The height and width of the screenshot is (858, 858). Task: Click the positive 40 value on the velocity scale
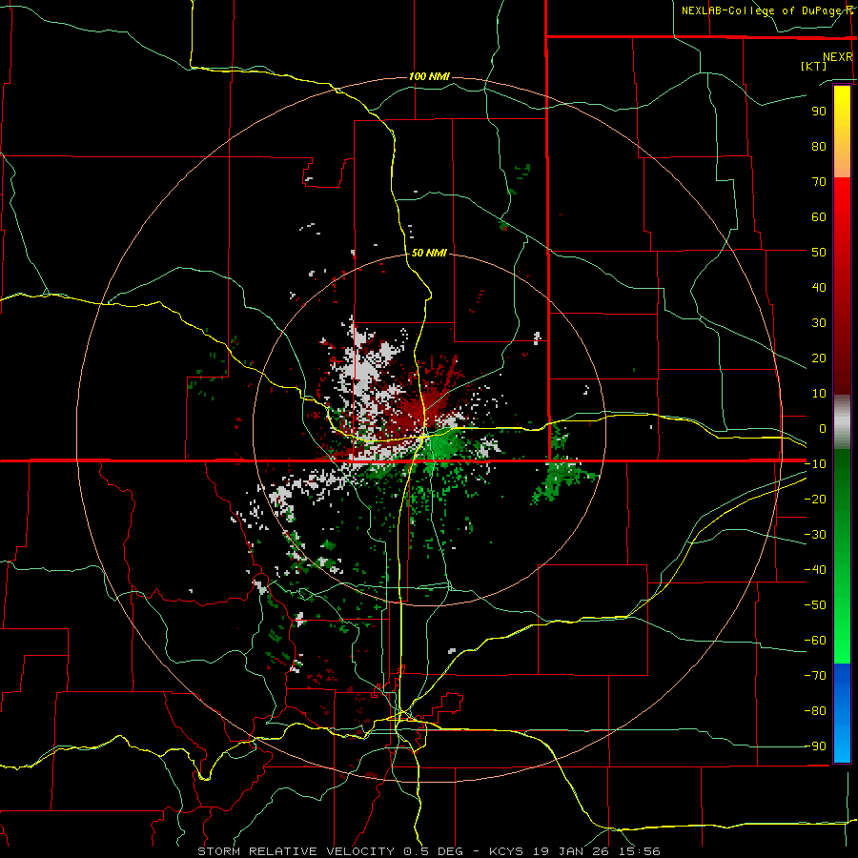tap(819, 288)
